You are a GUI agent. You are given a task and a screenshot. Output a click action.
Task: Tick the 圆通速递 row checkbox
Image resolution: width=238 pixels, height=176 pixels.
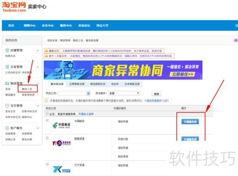click(x=47, y=138)
